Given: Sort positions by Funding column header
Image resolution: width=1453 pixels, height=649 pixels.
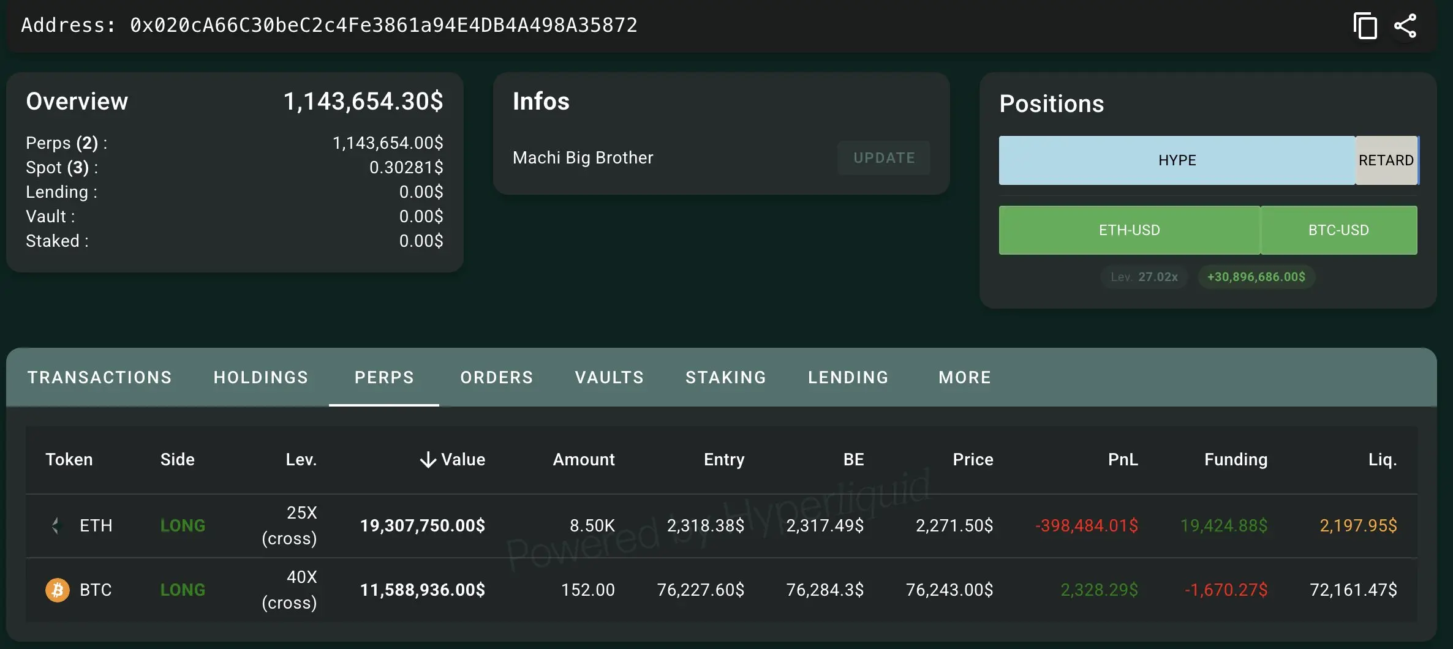Looking at the screenshot, I should coord(1236,459).
